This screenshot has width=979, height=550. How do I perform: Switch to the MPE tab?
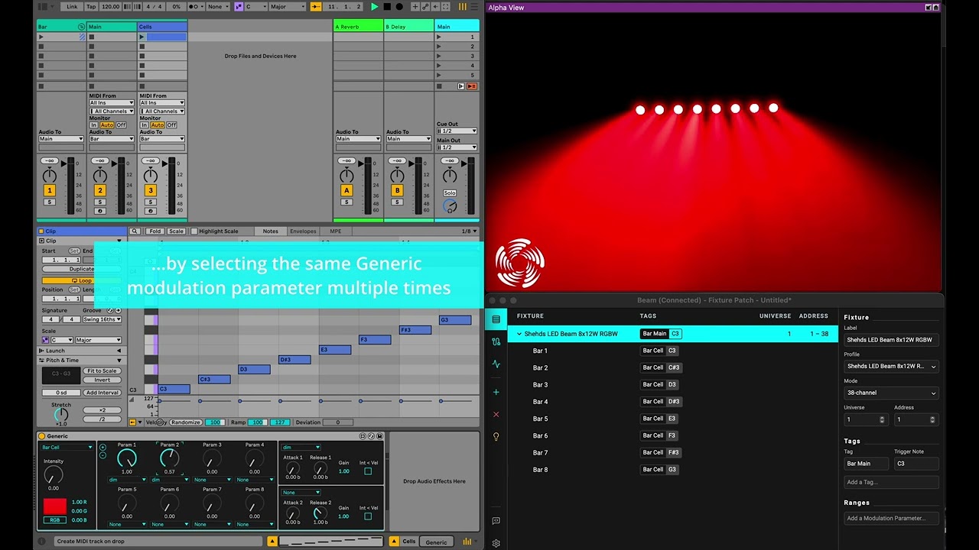[x=336, y=231]
